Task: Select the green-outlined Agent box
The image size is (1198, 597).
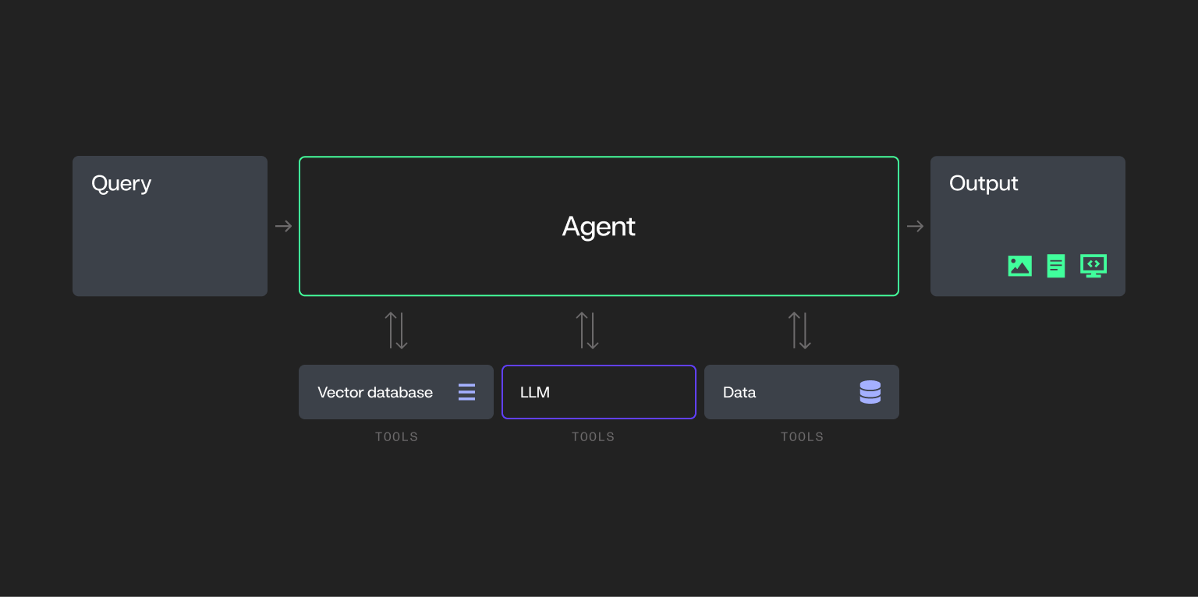Action: (x=599, y=226)
